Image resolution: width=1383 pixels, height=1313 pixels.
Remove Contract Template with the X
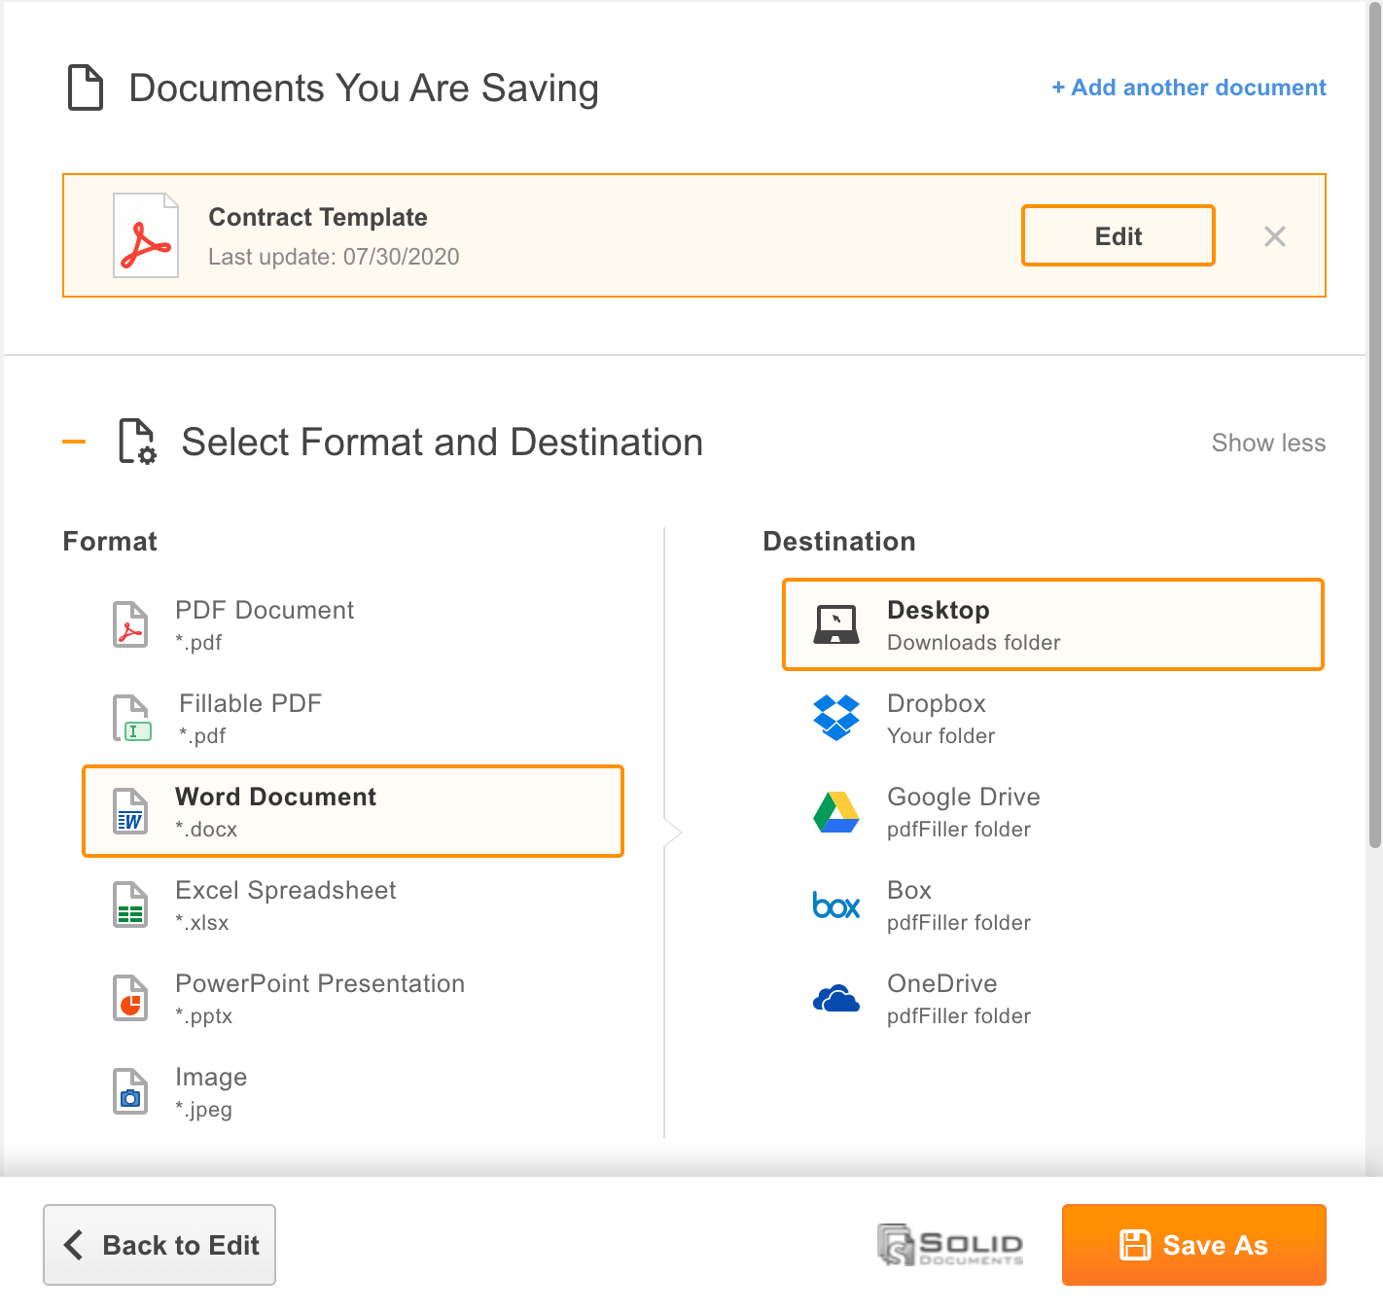(x=1275, y=236)
